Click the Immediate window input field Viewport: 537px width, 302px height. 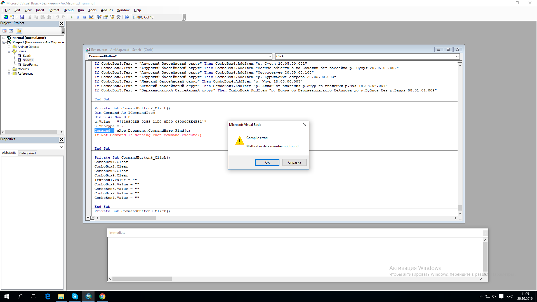tap(295, 256)
